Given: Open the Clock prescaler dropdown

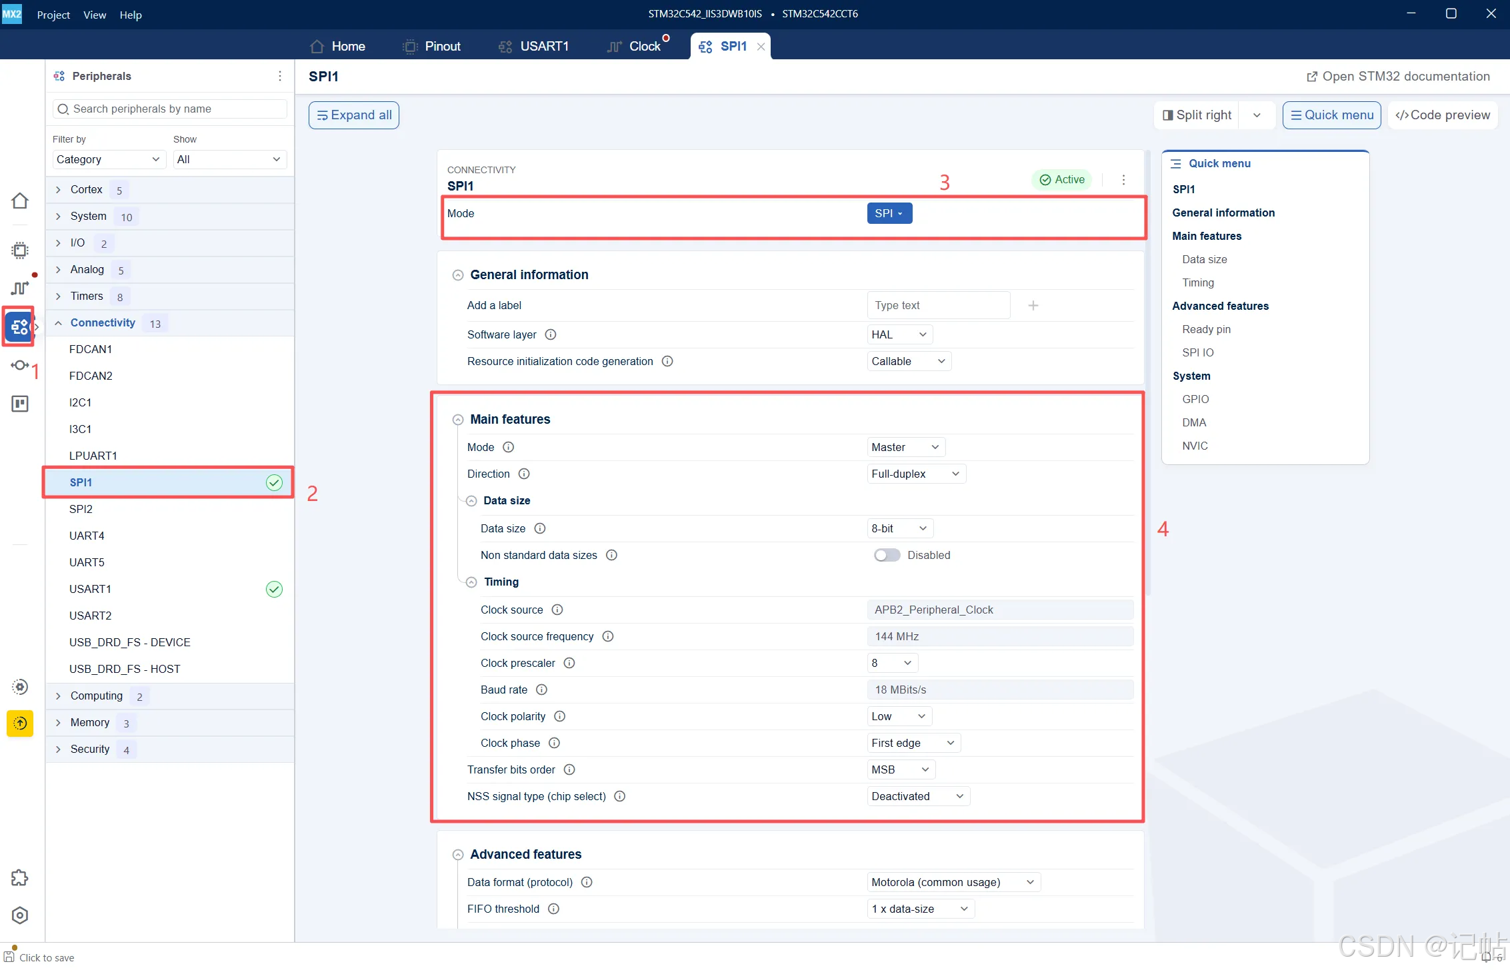Looking at the screenshot, I should coord(892,663).
